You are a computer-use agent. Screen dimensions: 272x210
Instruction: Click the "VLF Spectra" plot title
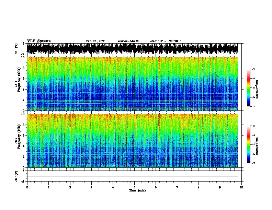pyautogui.click(x=39, y=41)
